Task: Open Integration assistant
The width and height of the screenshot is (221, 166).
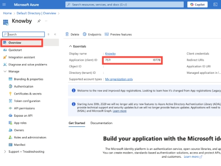Action: point(22,57)
